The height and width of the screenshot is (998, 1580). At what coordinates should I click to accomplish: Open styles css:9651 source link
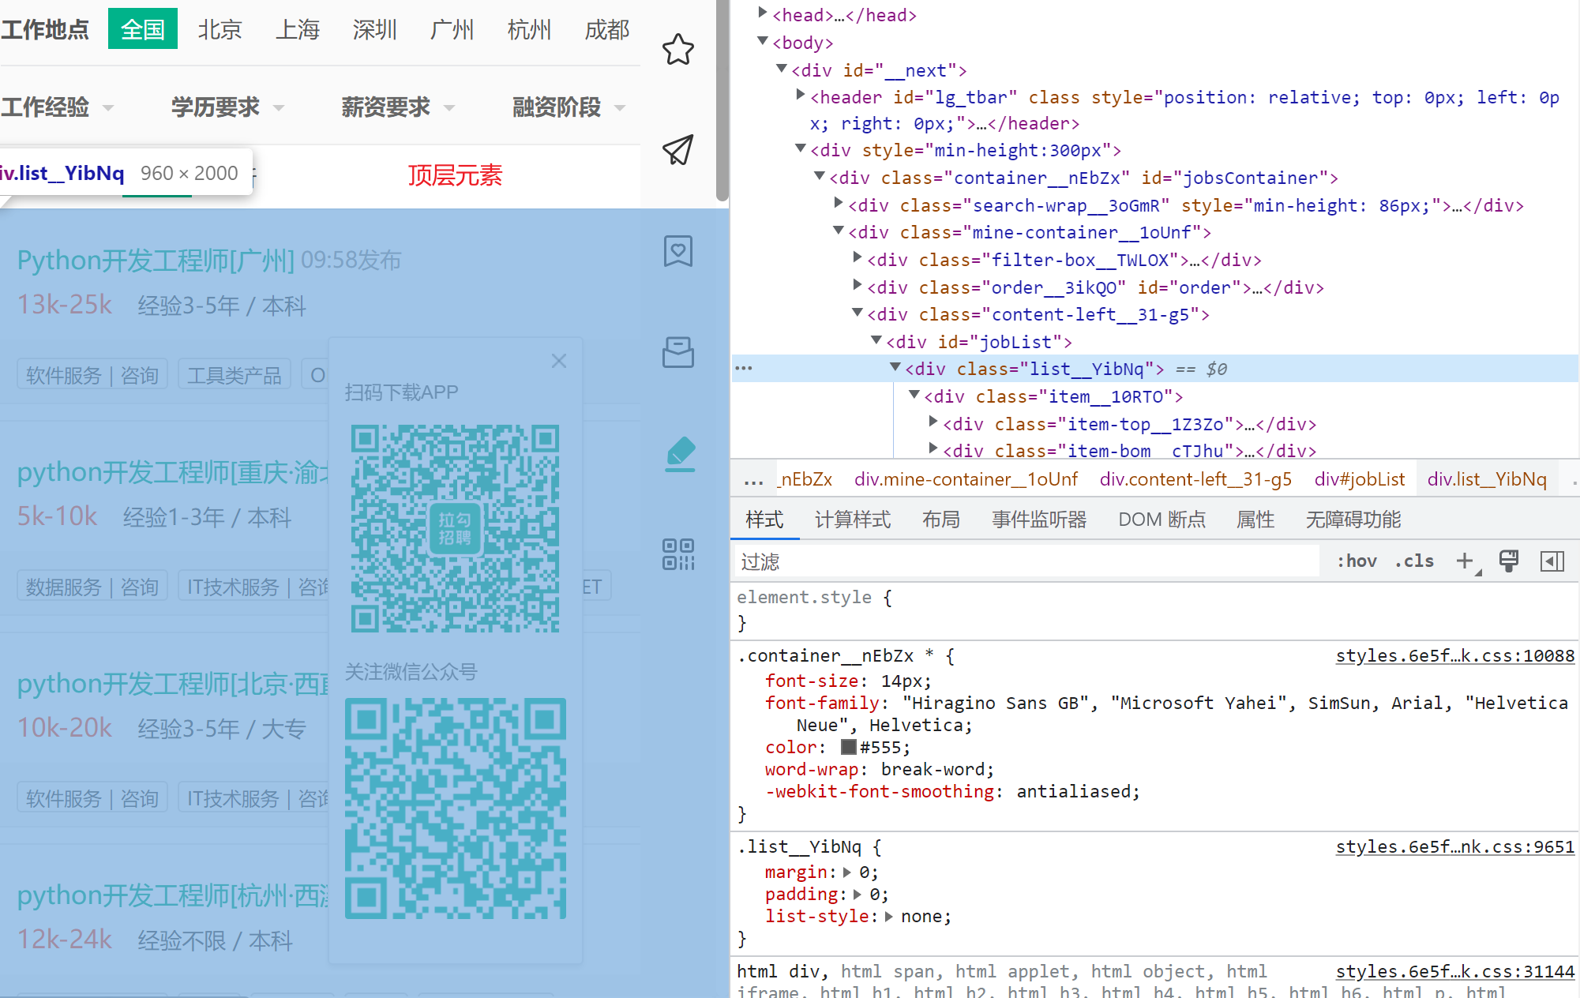point(1454,847)
